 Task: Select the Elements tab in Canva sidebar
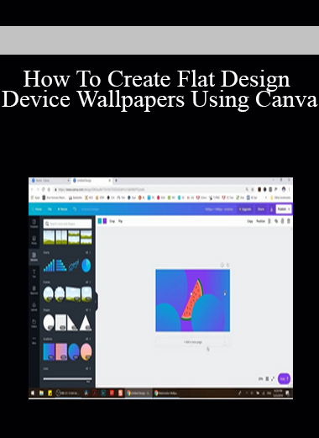click(34, 256)
